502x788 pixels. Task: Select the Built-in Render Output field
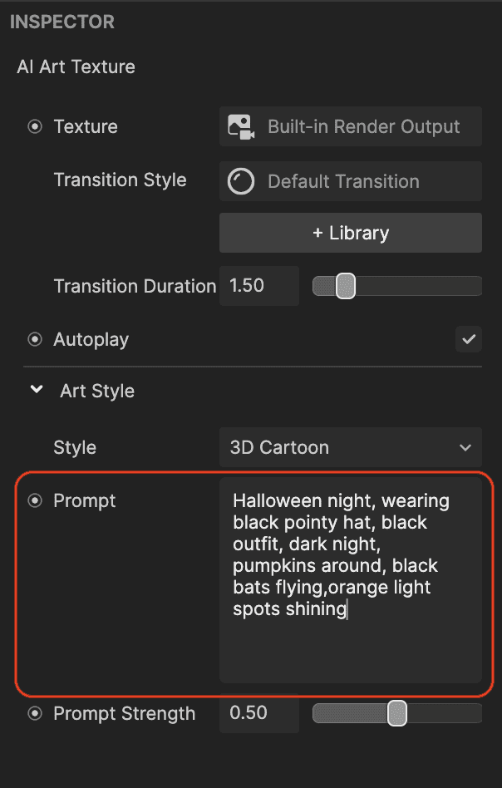(x=350, y=126)
